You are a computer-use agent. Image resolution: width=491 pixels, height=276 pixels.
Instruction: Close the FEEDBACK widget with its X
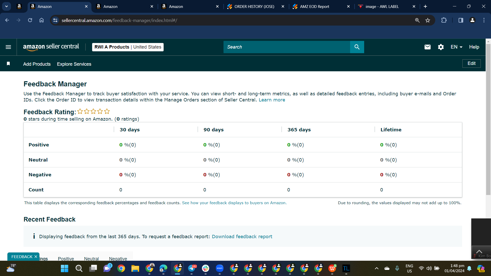coord(36,257)
